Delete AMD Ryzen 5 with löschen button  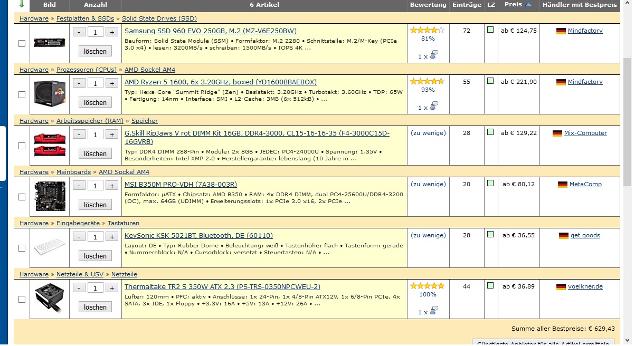click(x=95, y=102)
